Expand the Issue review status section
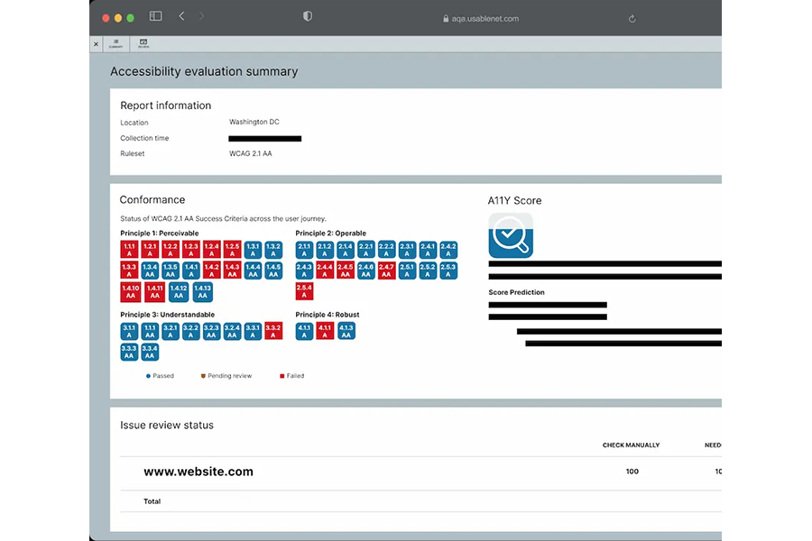This screenshot has width=812, height=541. coord(165,425)
